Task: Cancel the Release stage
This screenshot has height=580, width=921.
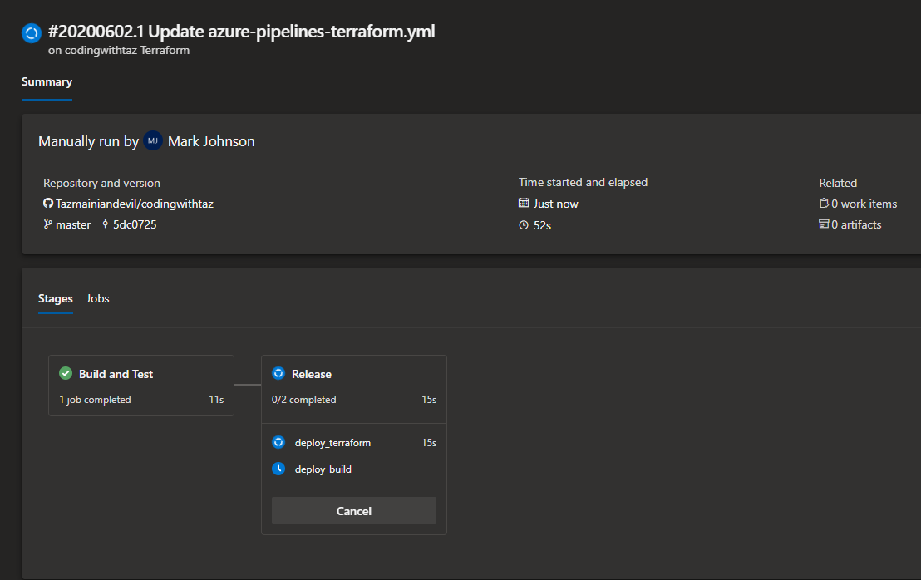Action: pyautogui.click(x=353, y=511)
